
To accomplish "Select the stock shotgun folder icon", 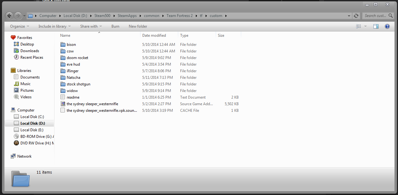I will [63, 84].
